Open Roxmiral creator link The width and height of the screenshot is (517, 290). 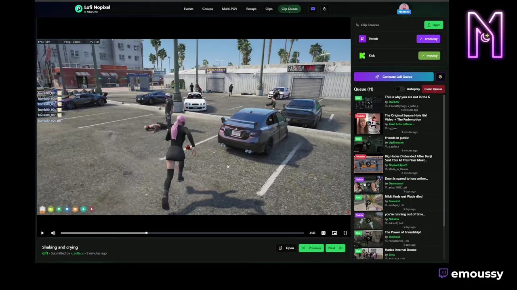point(394,201)
